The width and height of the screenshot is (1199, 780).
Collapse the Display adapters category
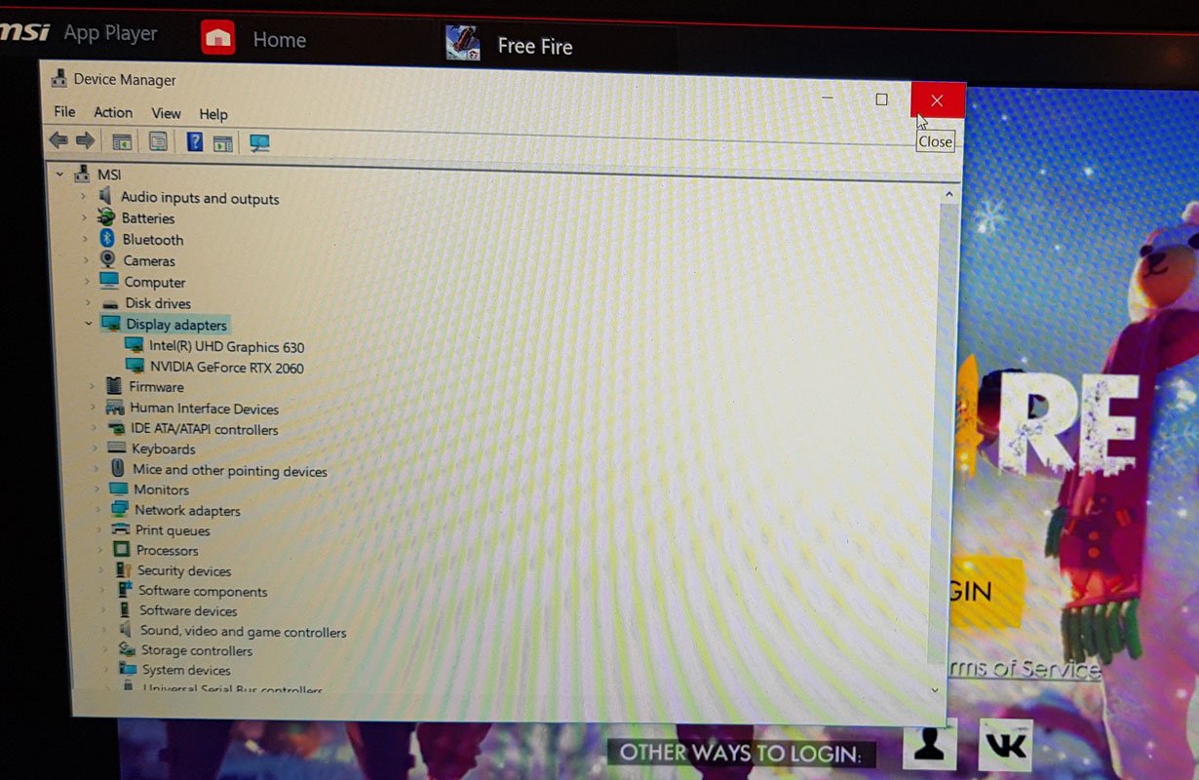tap(89, 325)
